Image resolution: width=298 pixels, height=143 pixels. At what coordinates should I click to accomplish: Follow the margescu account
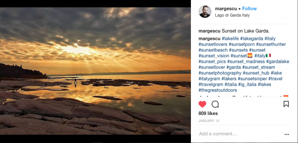point(249,9)
